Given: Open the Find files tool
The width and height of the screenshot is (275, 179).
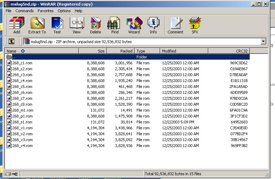Looking at the screenshot, I should [115, 25].
